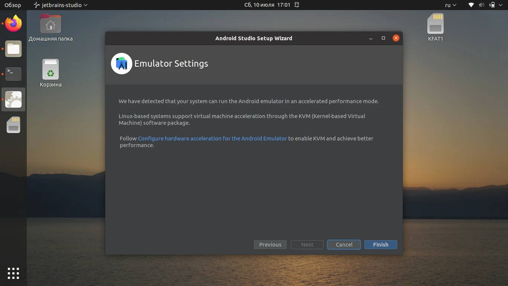Open the KFAT1 drive on desktop
508x286 pixels.
[x=435, y=28]
